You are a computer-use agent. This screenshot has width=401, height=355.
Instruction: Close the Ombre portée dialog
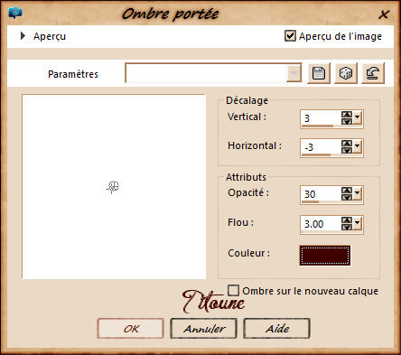point(384,14)
